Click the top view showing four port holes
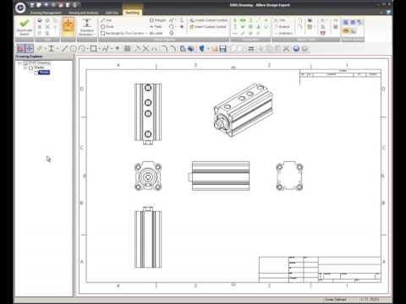Viewport: 406px width, 304px height. 148,114
